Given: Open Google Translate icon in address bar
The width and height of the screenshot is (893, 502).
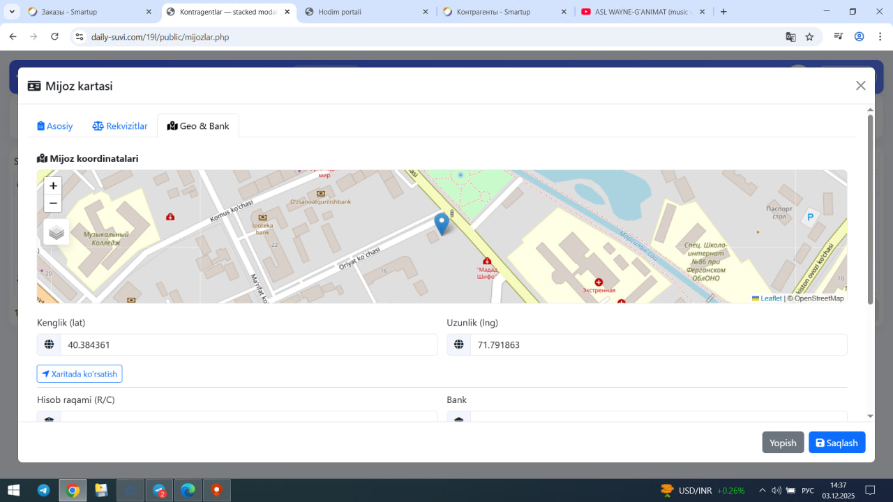Looking at the screenshot, I should click(790, 37).
